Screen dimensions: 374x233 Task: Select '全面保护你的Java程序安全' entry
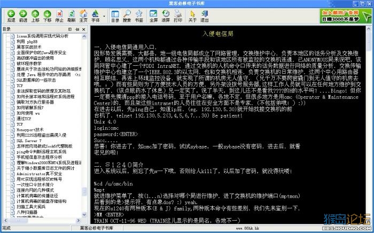(x=42, y=52)
